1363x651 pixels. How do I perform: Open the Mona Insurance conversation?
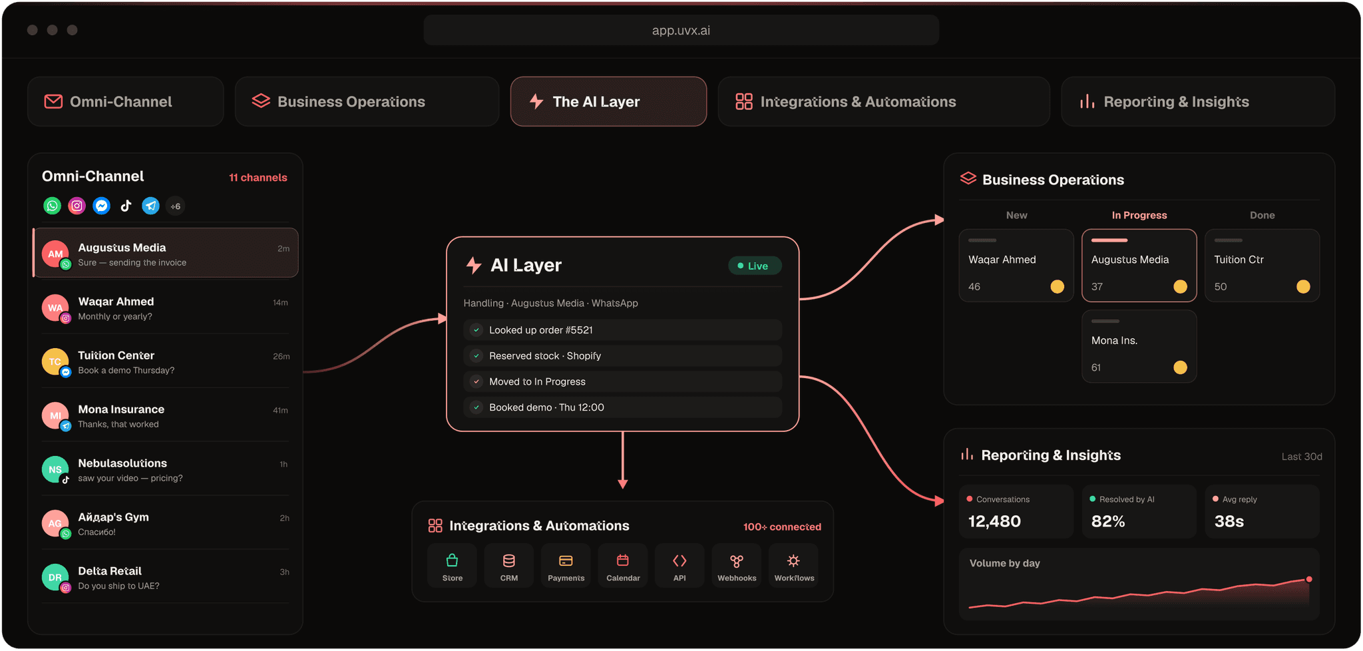tap(166, 415)
